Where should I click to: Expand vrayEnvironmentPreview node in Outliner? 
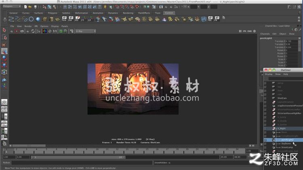(265, 106)
